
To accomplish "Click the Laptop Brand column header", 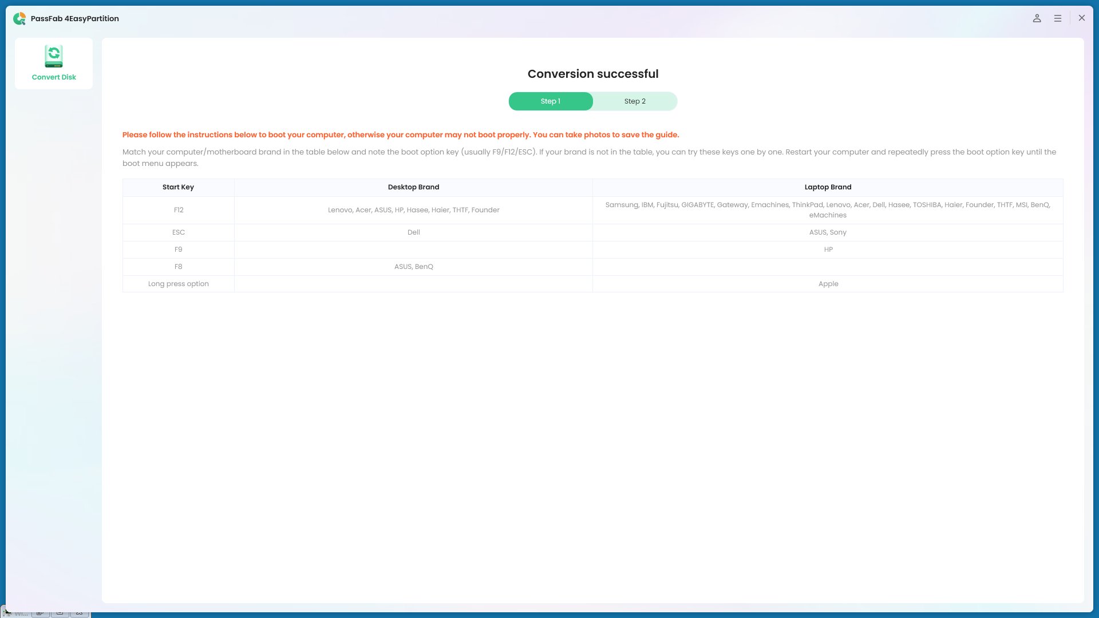I will point(828,187).
